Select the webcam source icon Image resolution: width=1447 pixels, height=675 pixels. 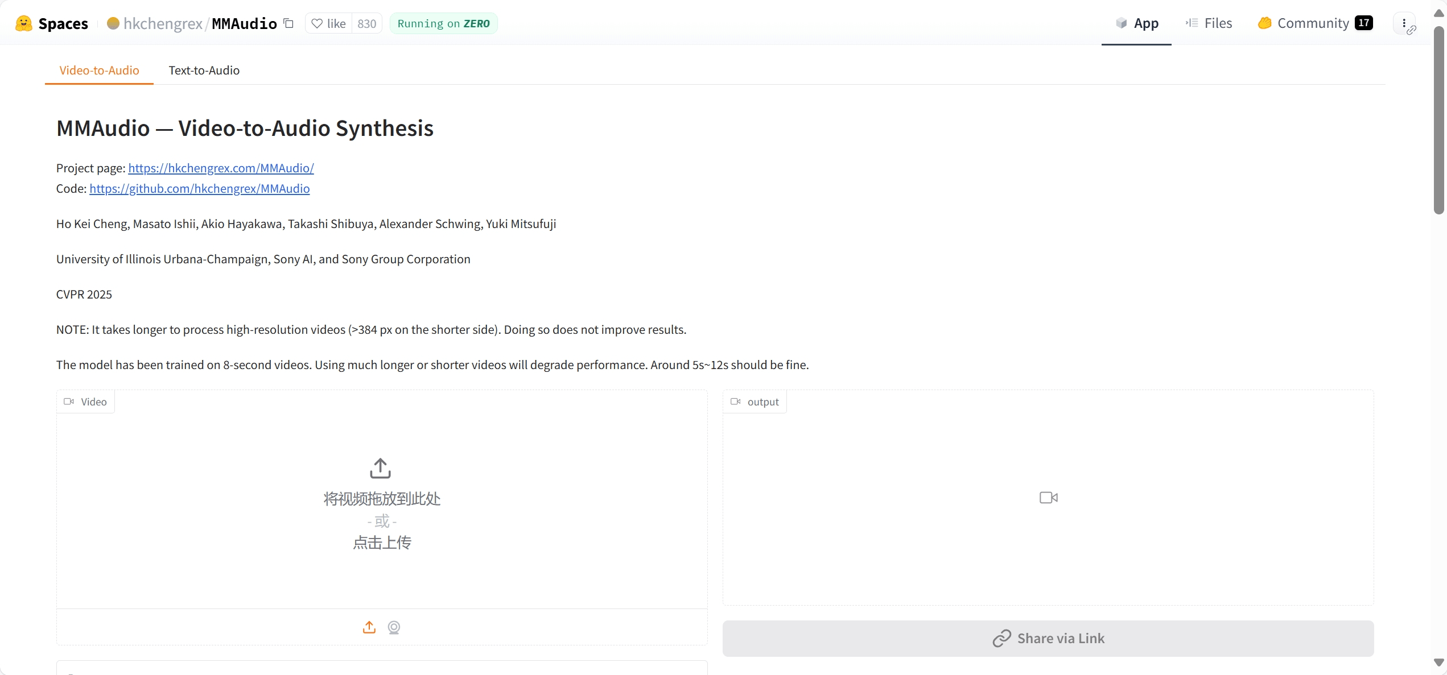point(394,627)
